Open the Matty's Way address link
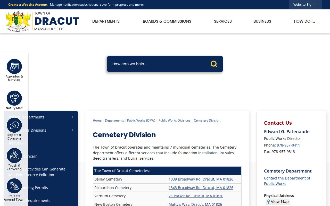This screenshot has width=330, height=206. pos(195,204)
